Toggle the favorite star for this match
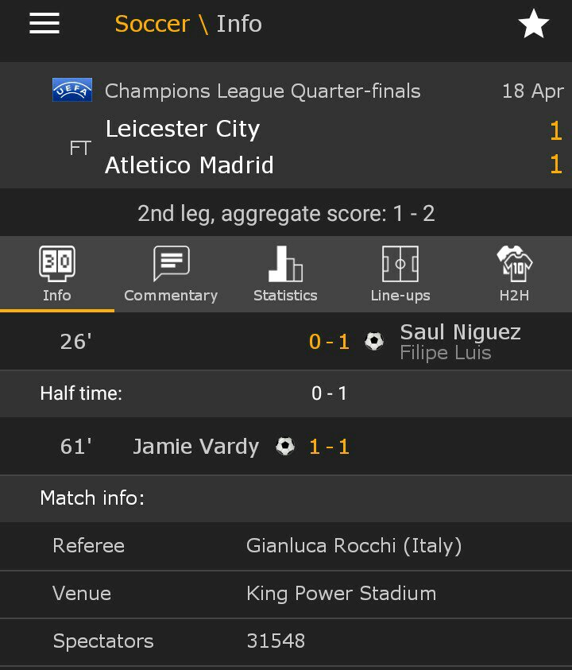This screenshot has width=572, height=670. (x=533, y=25)
